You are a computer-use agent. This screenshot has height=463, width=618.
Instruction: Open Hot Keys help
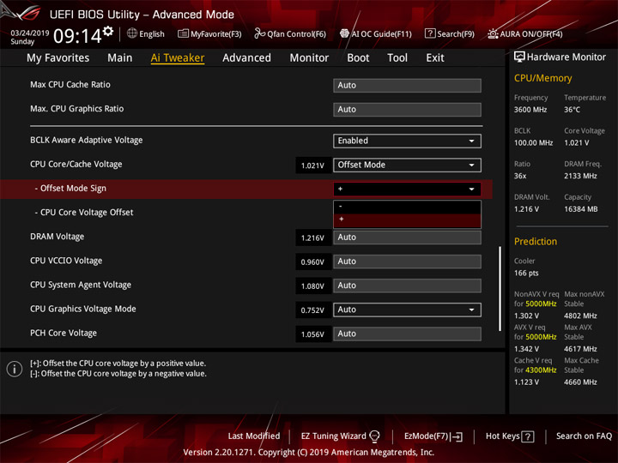[510, 436]
